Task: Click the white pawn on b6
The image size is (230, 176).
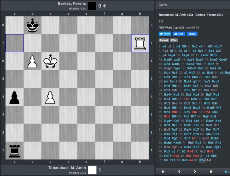Action: 32,61
